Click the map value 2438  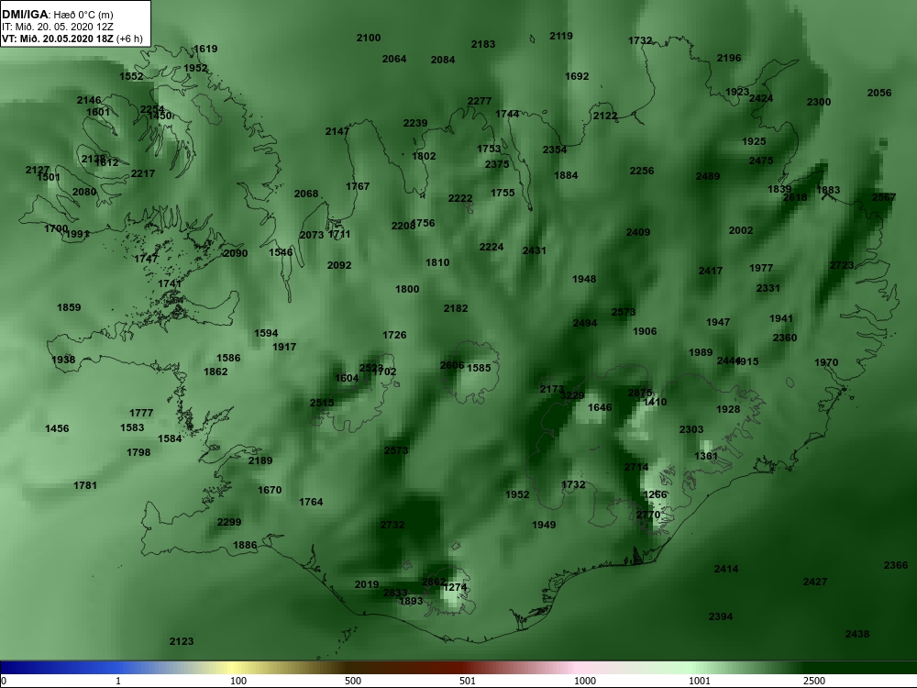tap(857, 634)
